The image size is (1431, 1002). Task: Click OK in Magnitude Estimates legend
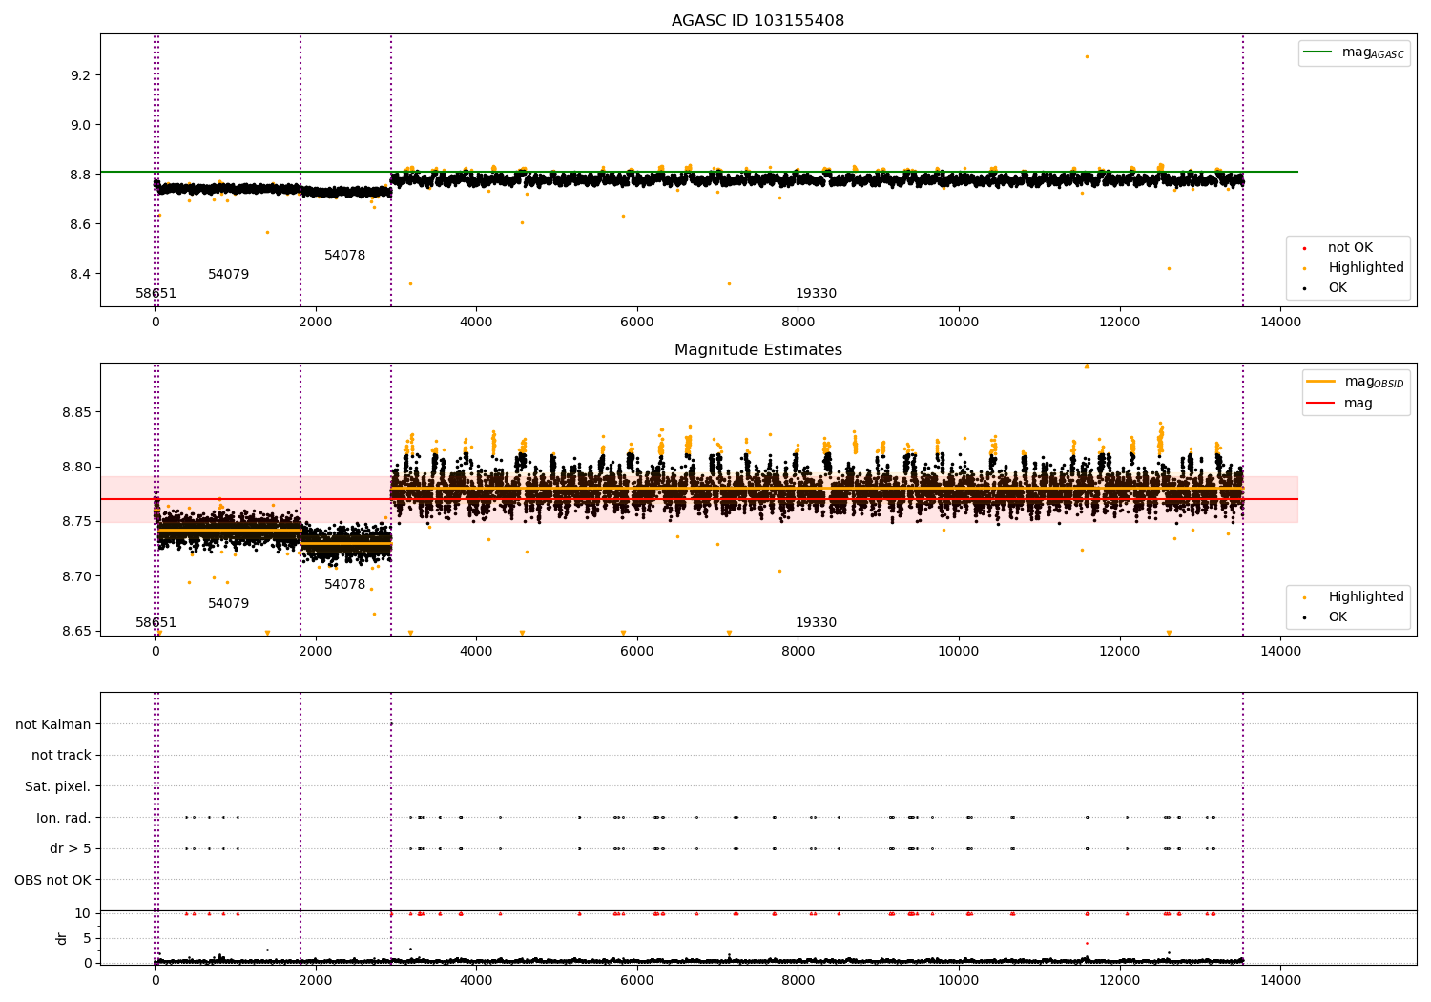pos(1324,617)
